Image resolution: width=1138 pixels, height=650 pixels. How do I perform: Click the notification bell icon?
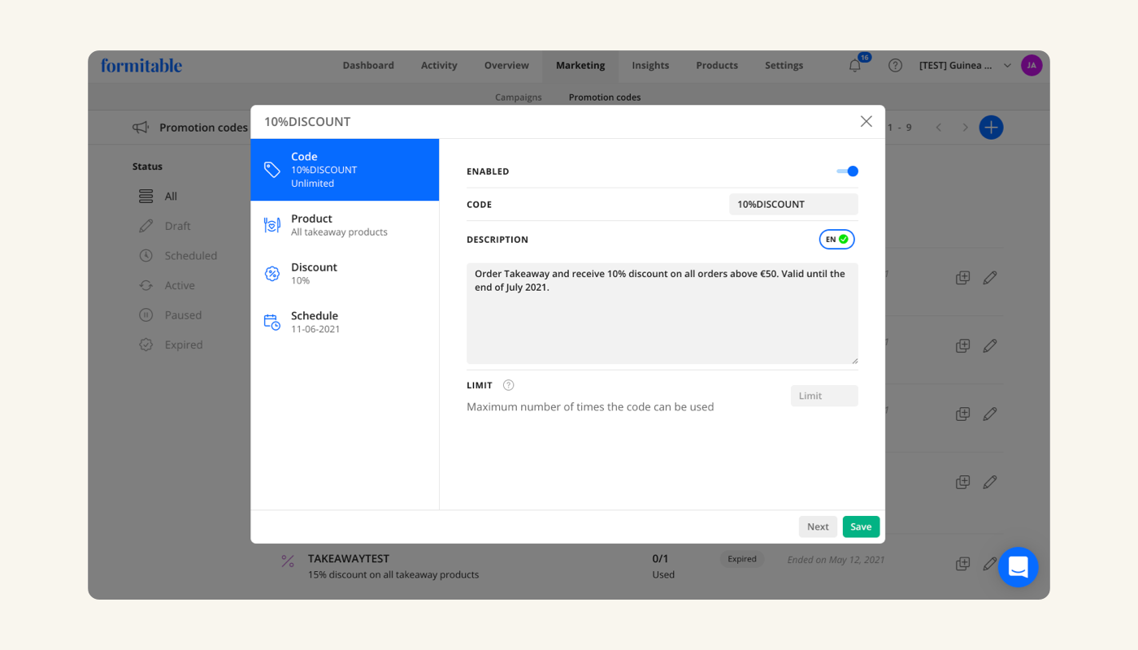(855, 66)
